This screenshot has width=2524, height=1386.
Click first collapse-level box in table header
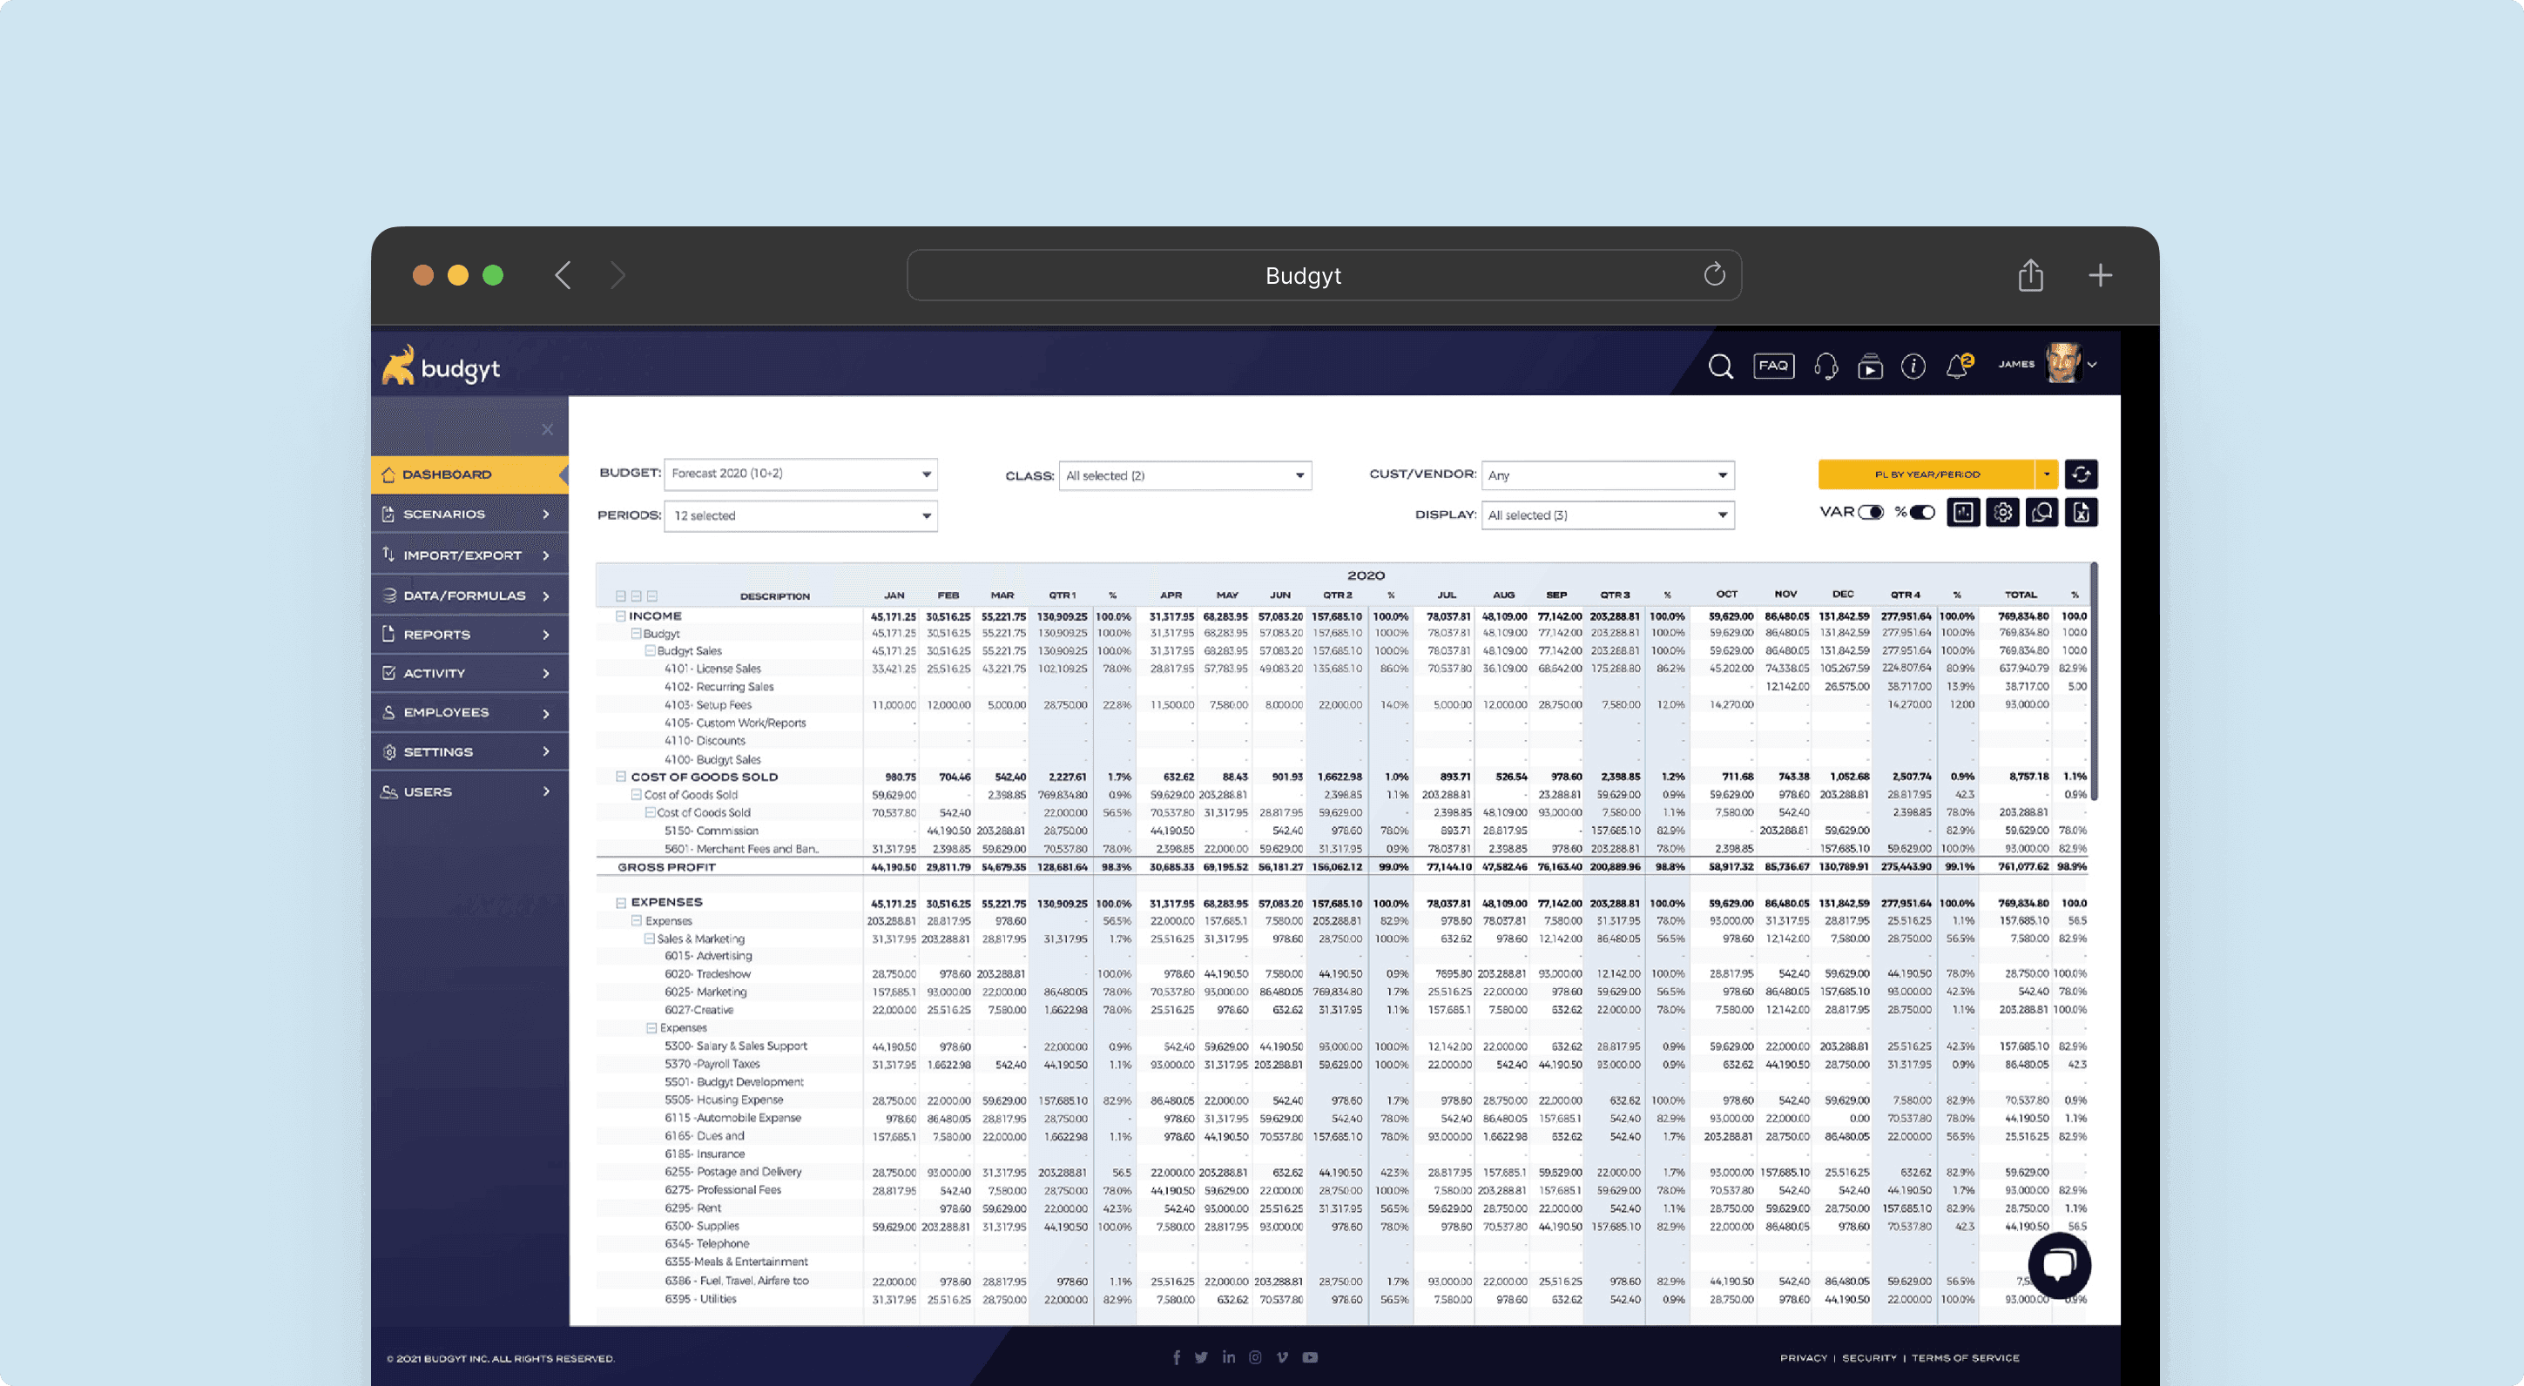pyautogui.click(x=620, y=595)
